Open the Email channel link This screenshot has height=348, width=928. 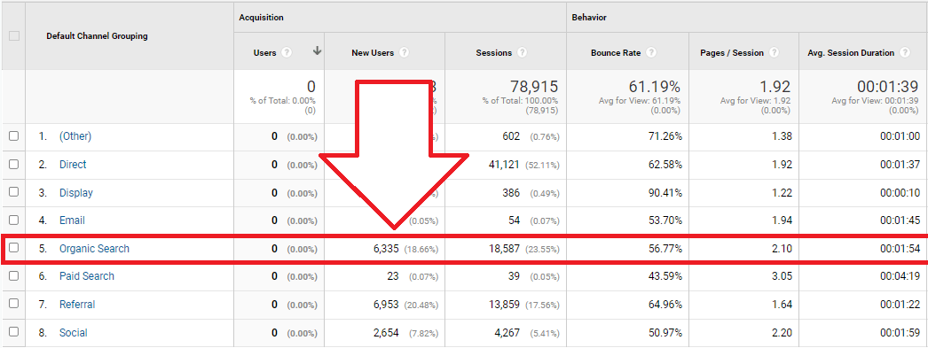pyautogui.click(x=72, y=220)
